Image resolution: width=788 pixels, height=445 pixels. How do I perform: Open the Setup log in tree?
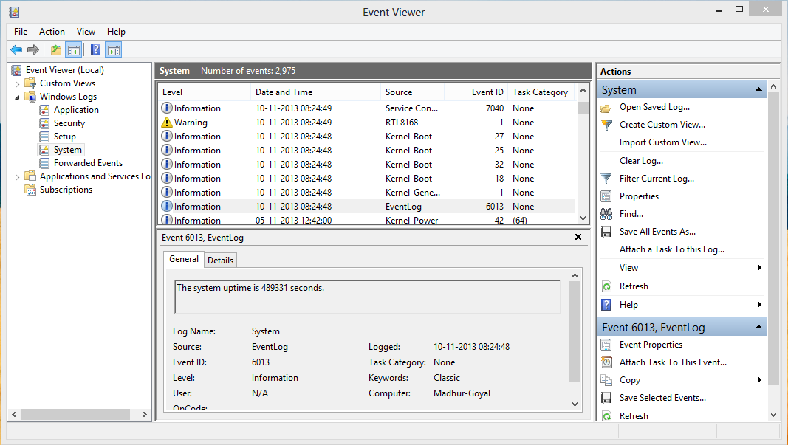(x=65, y=137)
